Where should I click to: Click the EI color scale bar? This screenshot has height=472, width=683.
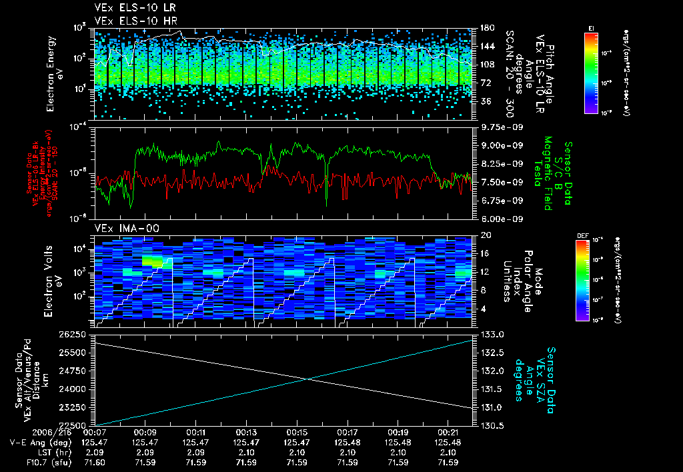tap(591, 73)
